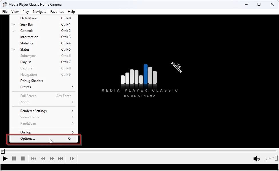Skip to the next track
Image resolution: width=279 pixels, height=171 pixels.
point(60,158)
